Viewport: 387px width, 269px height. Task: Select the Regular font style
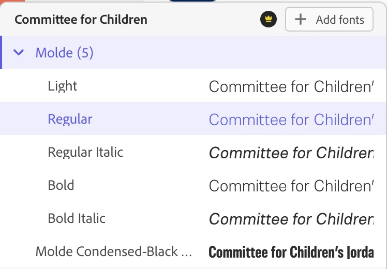tap(70, 119)
